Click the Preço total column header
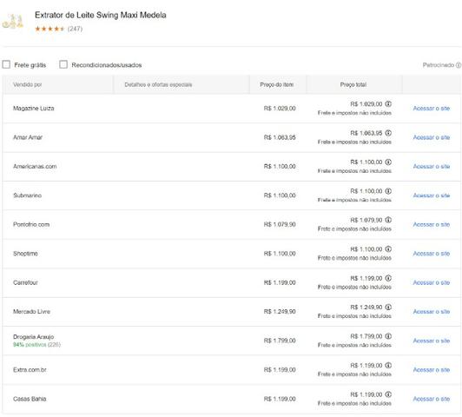 click(x=353, y=84)
